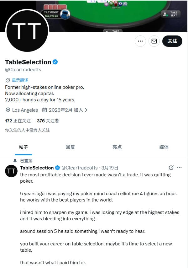Switch to the 媒体 tab
Image resolution: width=188 pixels, height=268 pixels.
click(164, 147)
